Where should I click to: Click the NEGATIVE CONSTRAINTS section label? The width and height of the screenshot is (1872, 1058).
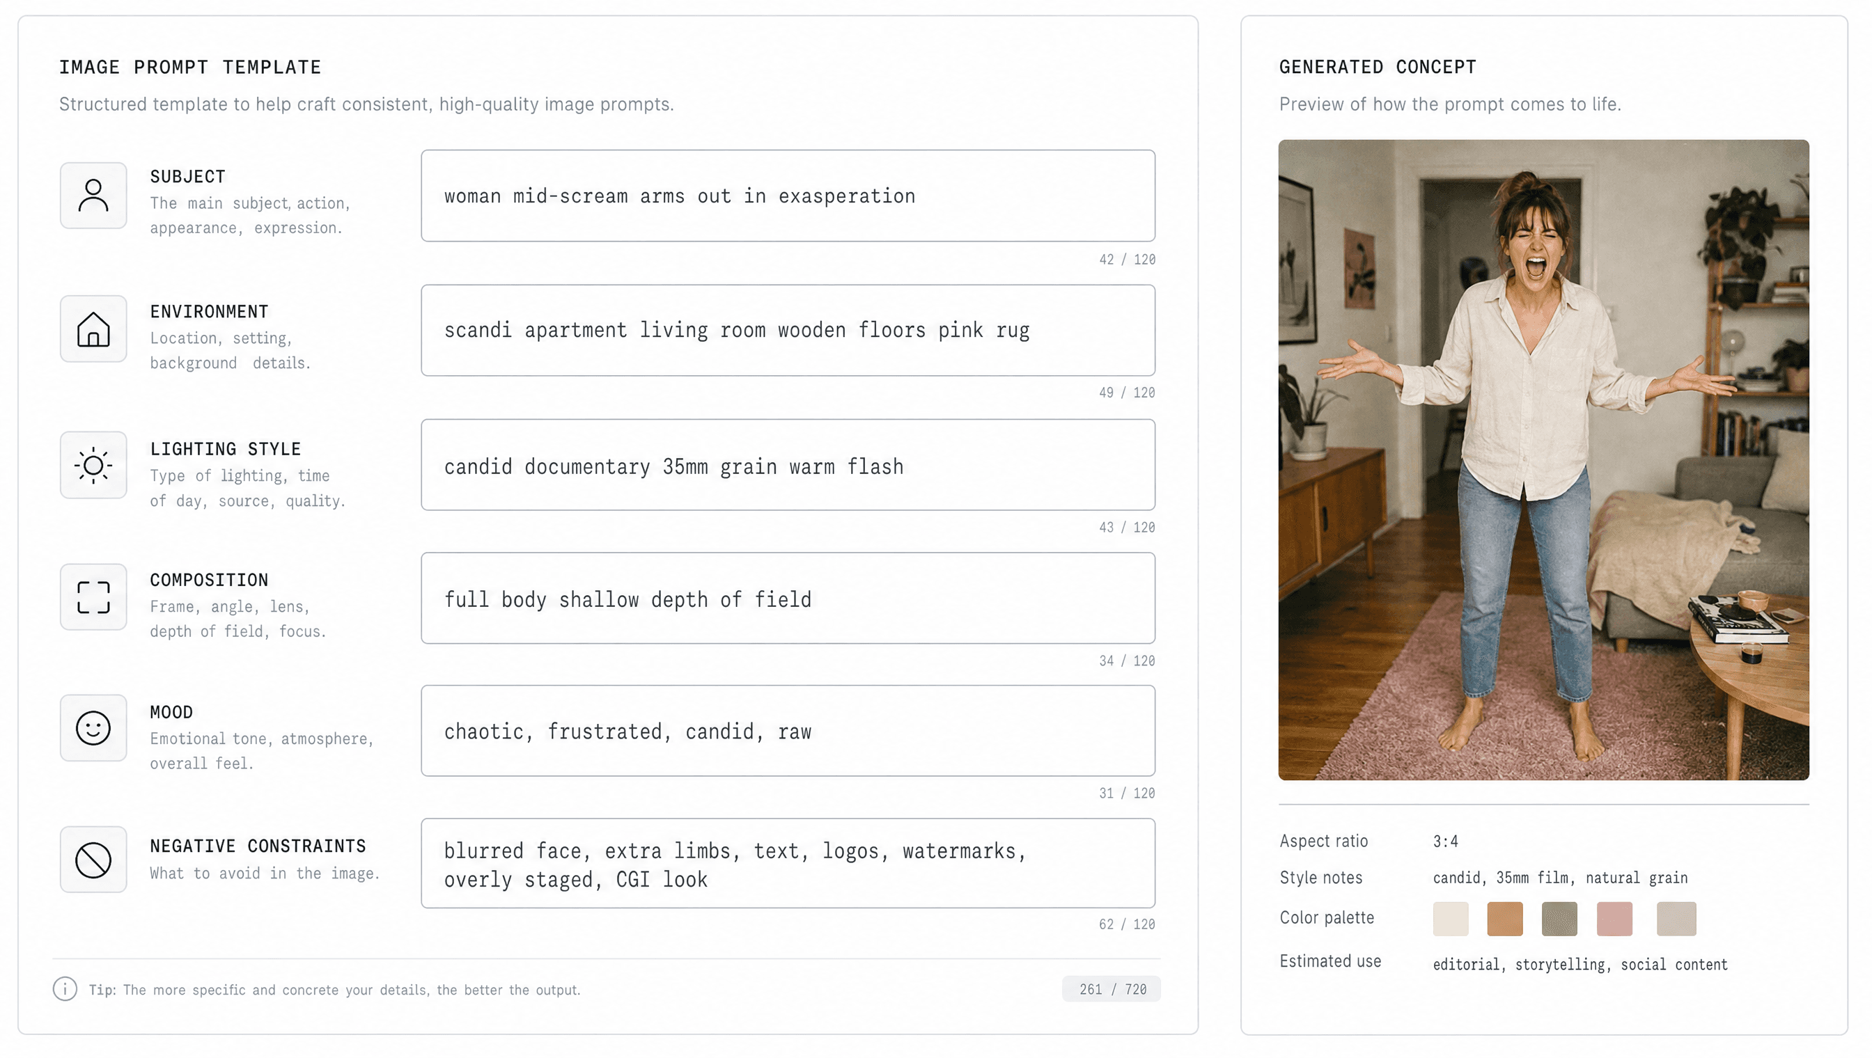coord(258,846)
